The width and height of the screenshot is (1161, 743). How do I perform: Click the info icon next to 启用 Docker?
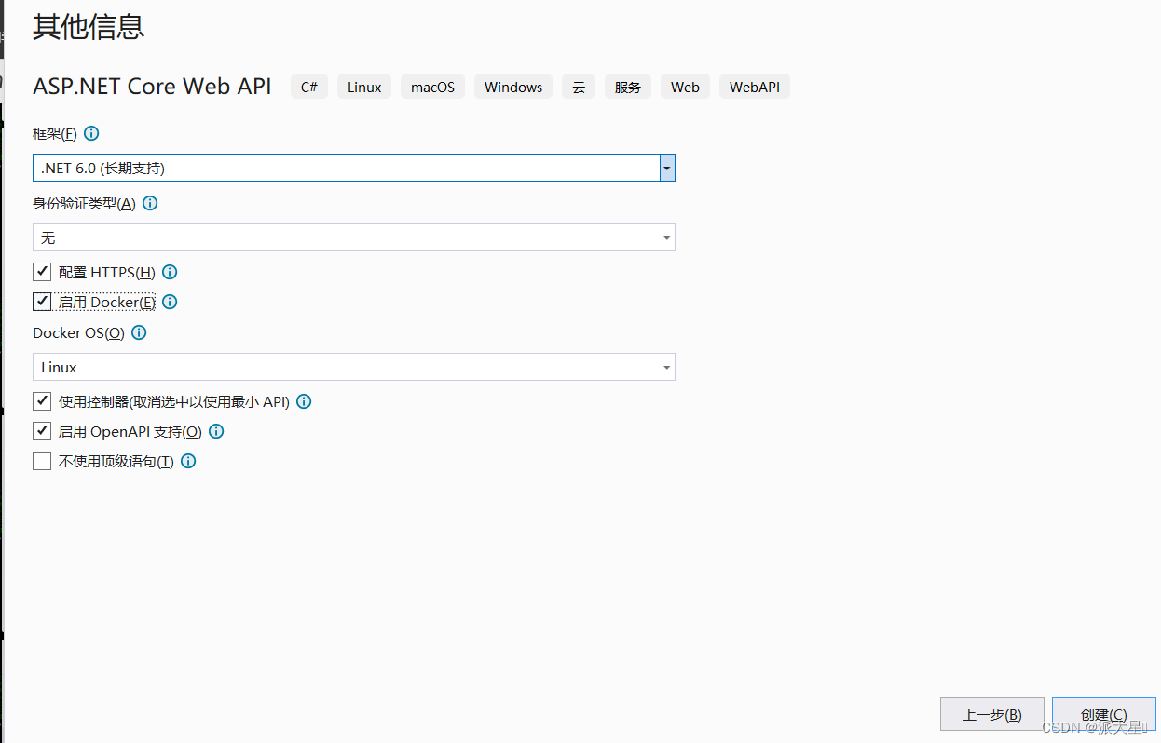coord(169,302)
